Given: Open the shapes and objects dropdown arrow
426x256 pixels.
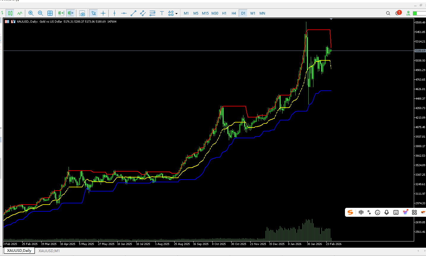Looking at the screenshot, I should tap(176, 13).
